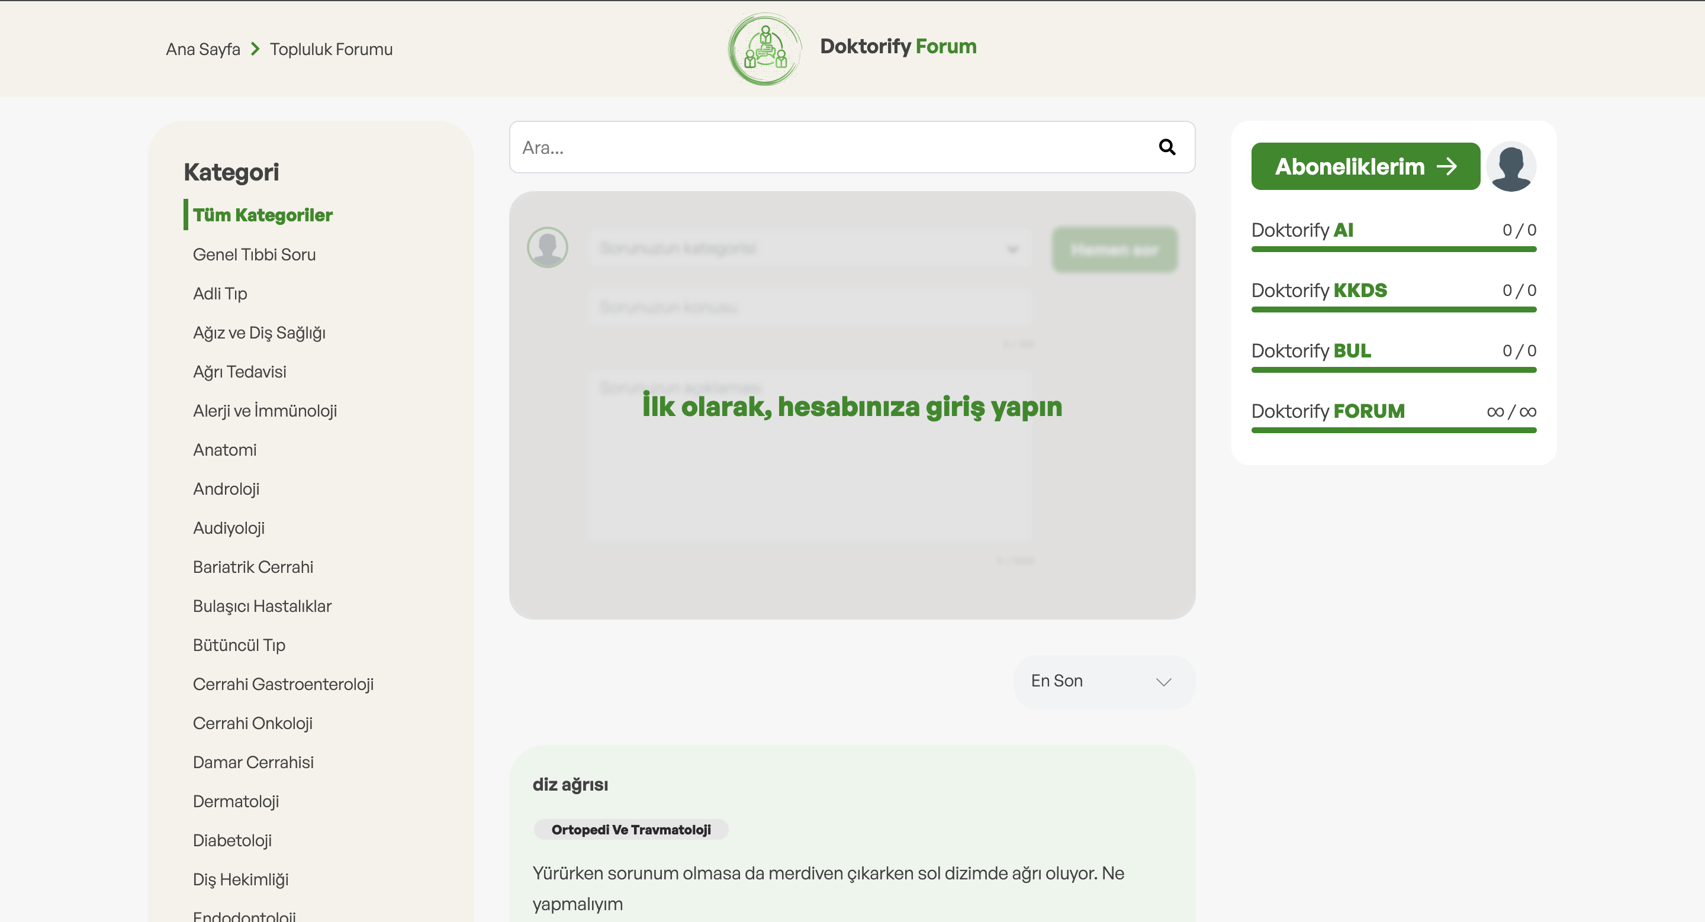Open the Ağız ve Diş Sağlığı category
The image size is (1705, 922).
[259, 333]
